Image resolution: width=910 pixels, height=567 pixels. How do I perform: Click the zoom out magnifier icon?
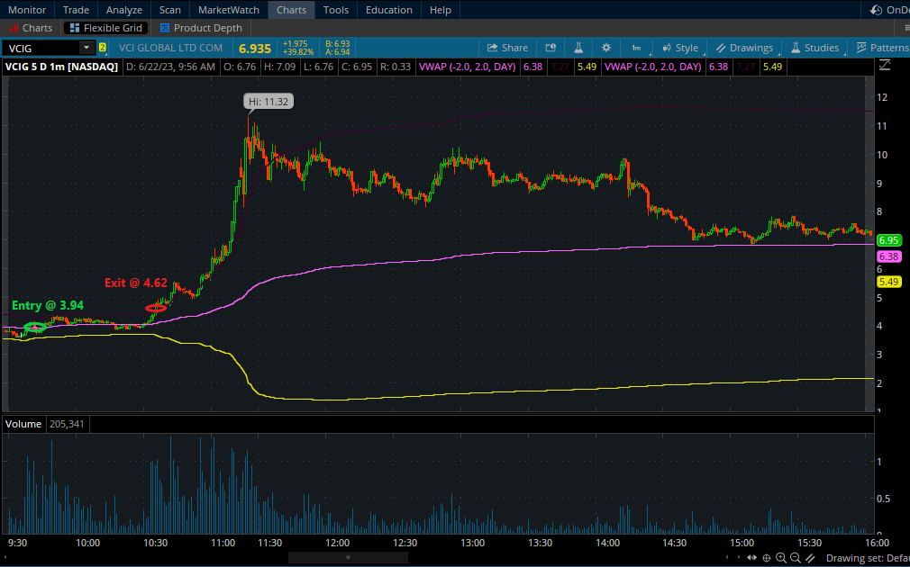[x=795, y=558]
